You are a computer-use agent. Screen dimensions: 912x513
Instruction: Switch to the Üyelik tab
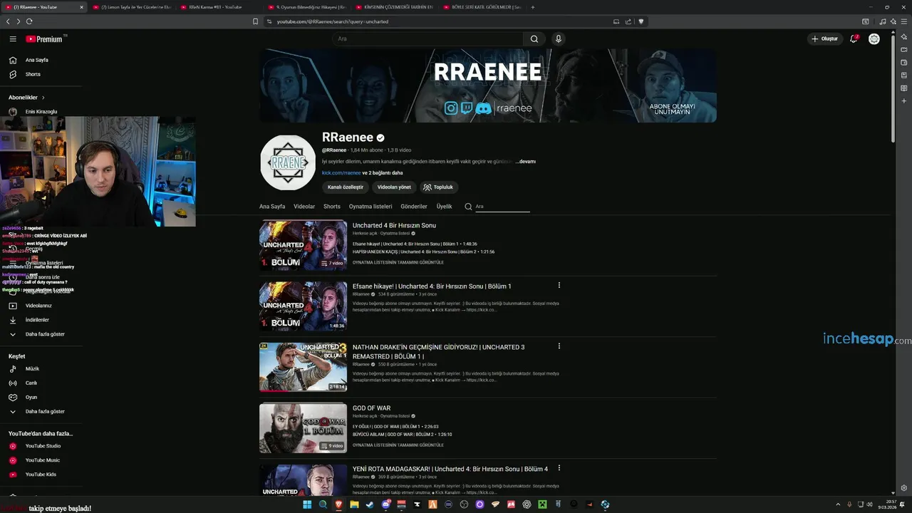pyautogui.click(x=445, y=207)
